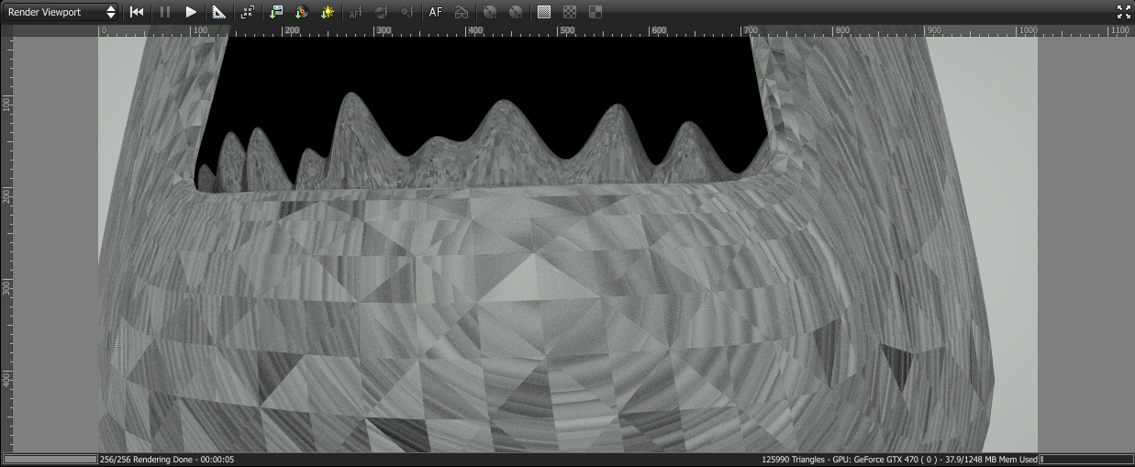Click the save render image icon
The height and width of the screenshot is (467, 1135).
point(275,12)
